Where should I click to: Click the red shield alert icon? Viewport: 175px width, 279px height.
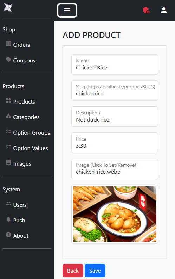point(146,10)
